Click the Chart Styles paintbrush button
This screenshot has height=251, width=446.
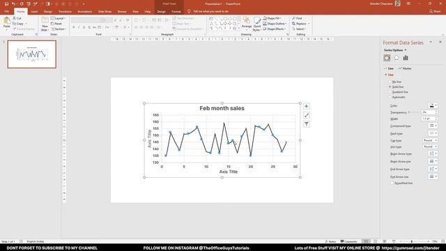click(307, 115)
